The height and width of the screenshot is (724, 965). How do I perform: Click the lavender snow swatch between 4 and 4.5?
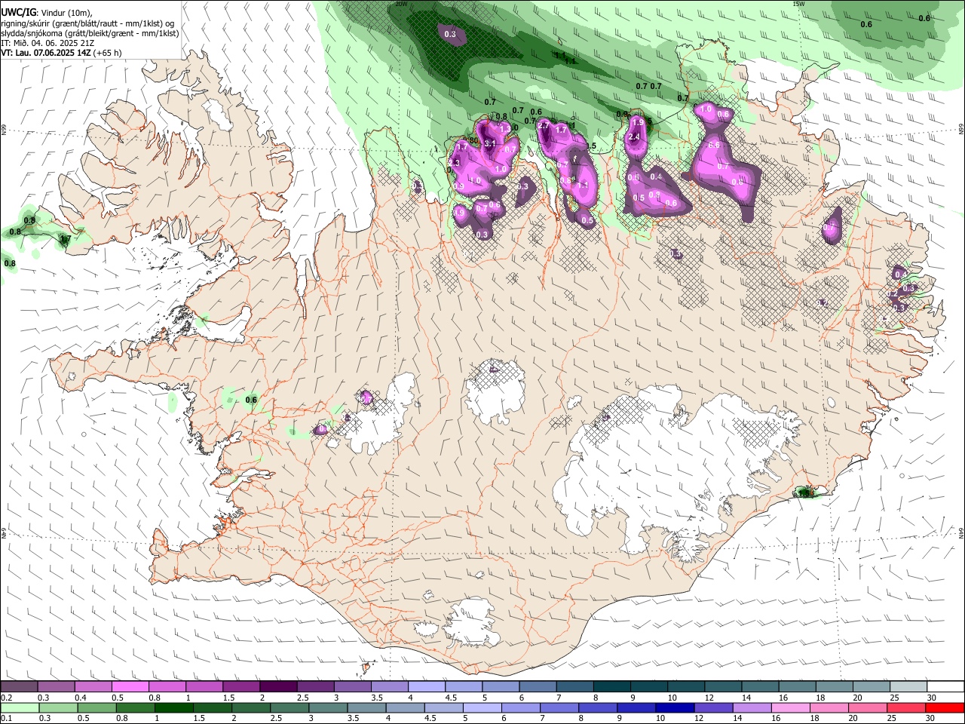click(425, 686)
